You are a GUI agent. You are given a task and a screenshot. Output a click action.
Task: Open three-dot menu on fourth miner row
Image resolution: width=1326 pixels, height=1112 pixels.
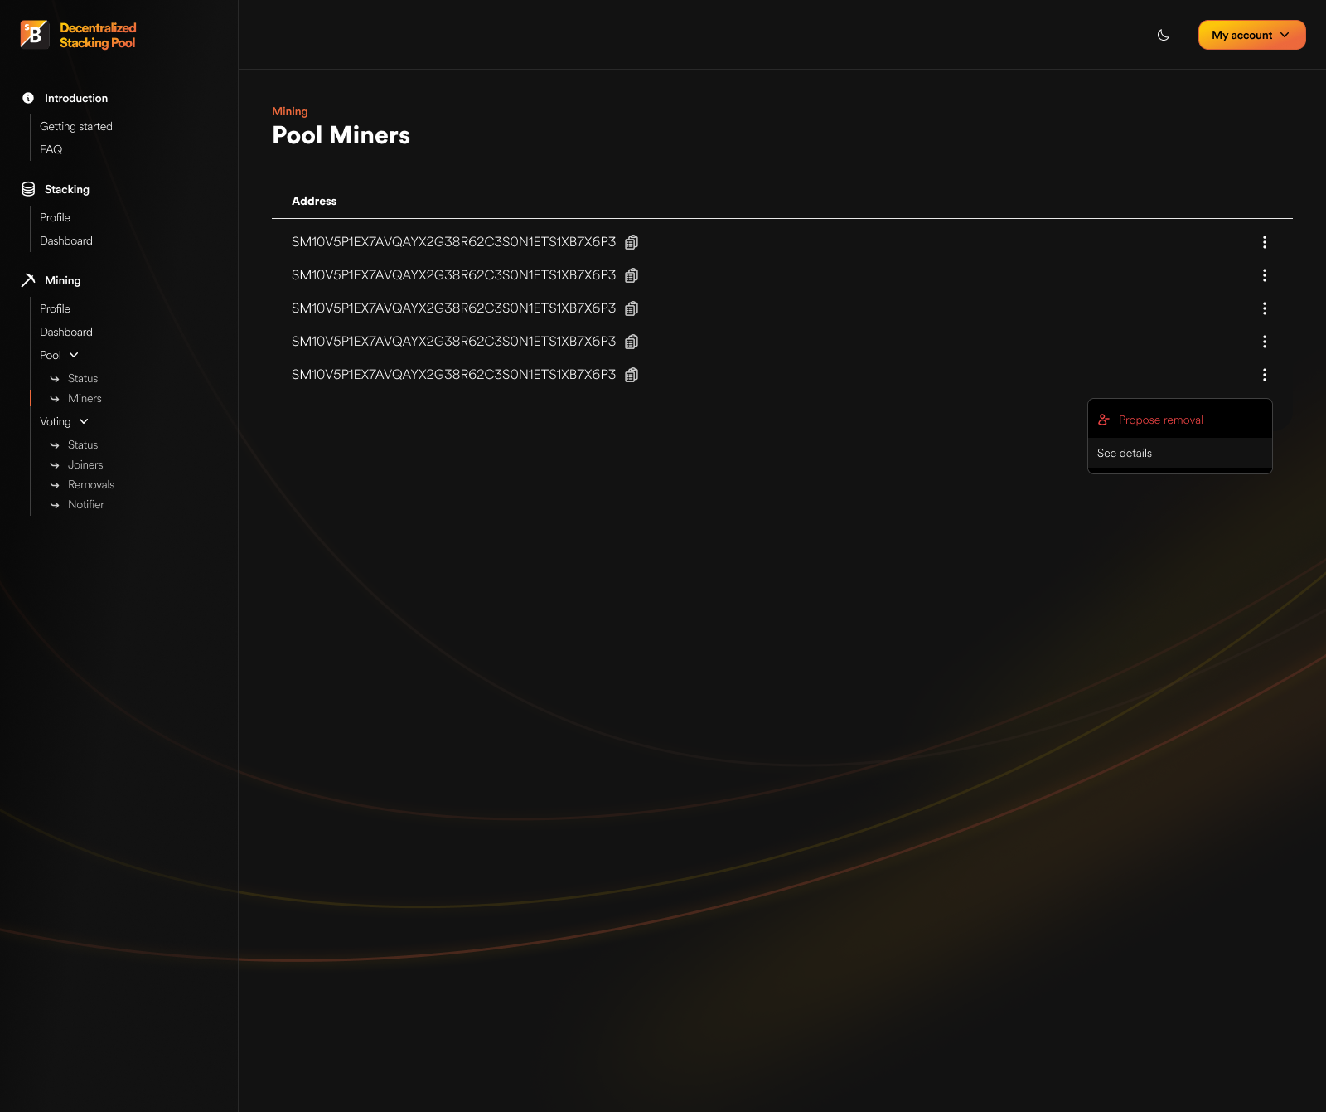(1264, 342)
